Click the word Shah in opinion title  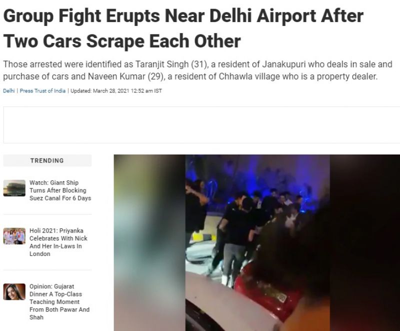point(36,317)
